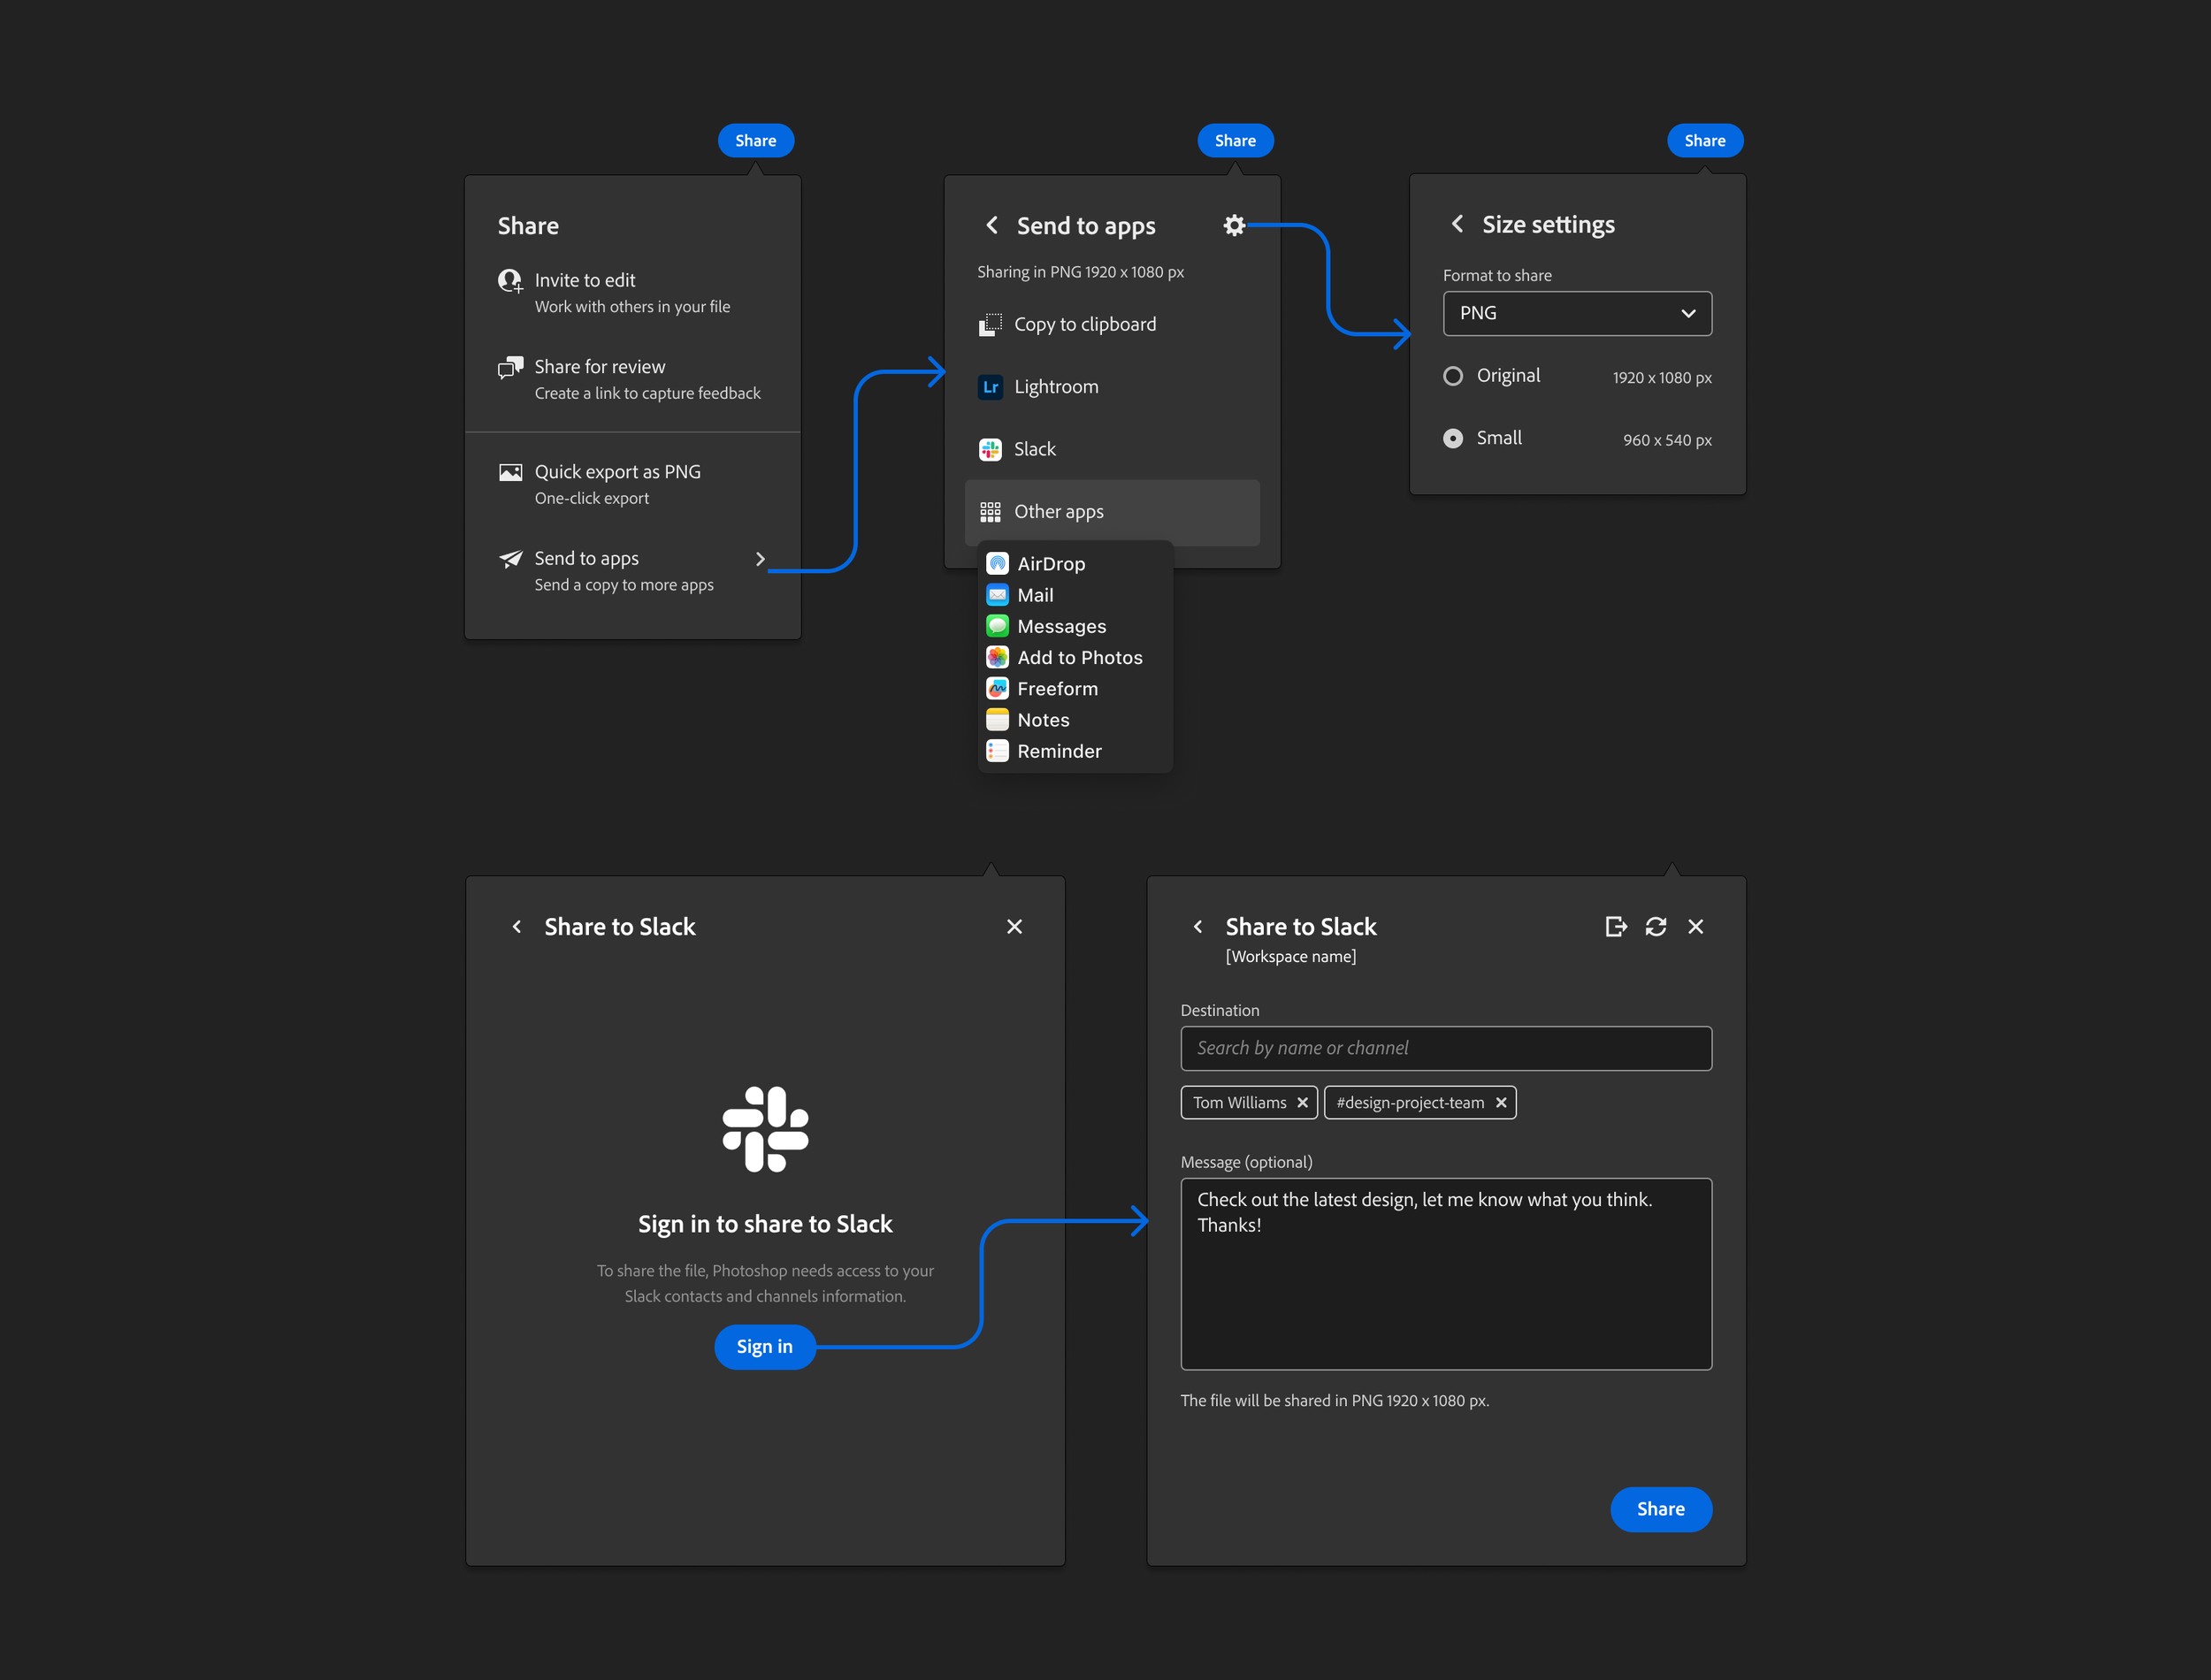Image resolution: width=2211 pixels, height=1680 pixels.
Task: Select Quick export as PNG
Action: (617, 473)
